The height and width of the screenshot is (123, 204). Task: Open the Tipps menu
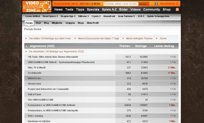[80, 10]
